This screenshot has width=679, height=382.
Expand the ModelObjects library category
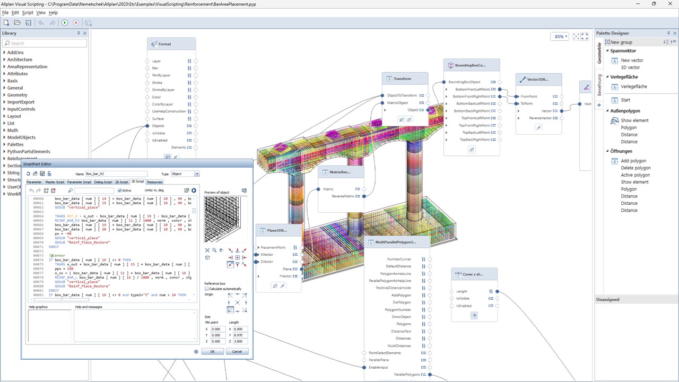click(4, 137)
